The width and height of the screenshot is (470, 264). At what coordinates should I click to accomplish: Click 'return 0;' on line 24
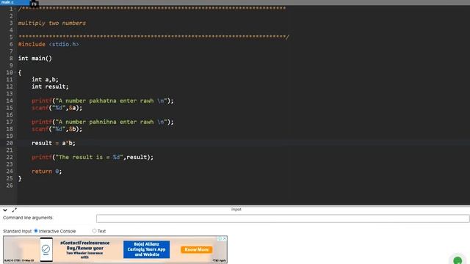click(46, 172)
